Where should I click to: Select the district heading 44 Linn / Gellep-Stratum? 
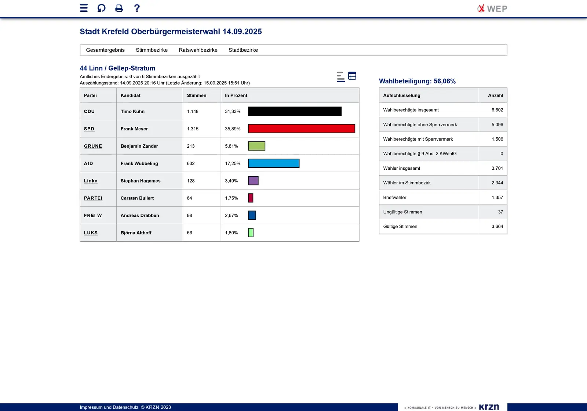117,68
